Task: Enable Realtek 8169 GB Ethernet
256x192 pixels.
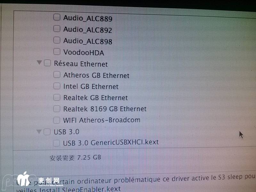Action: (x=57, y=109)
